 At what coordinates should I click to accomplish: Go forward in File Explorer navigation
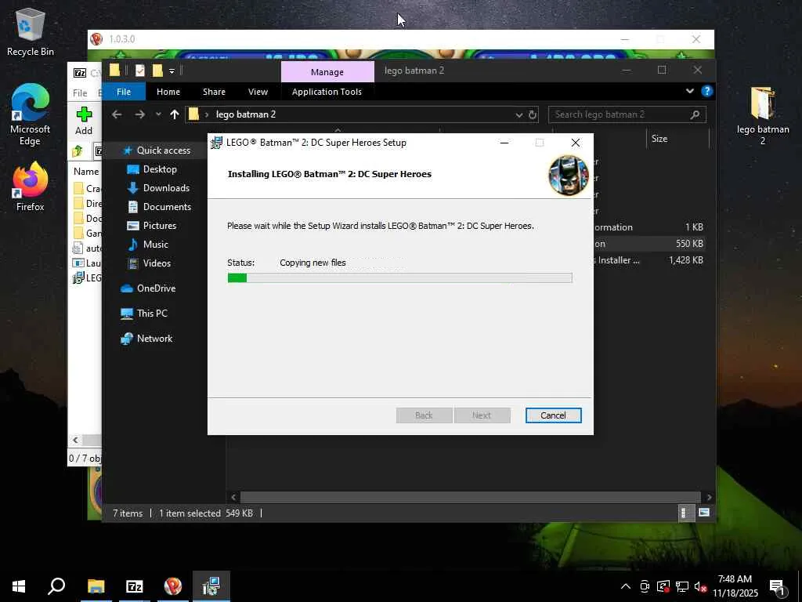click(139, 114)
